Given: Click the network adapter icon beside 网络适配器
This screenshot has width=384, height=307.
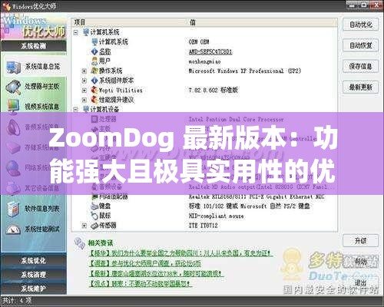Looking at the screenshot, I should coord(94,196).
